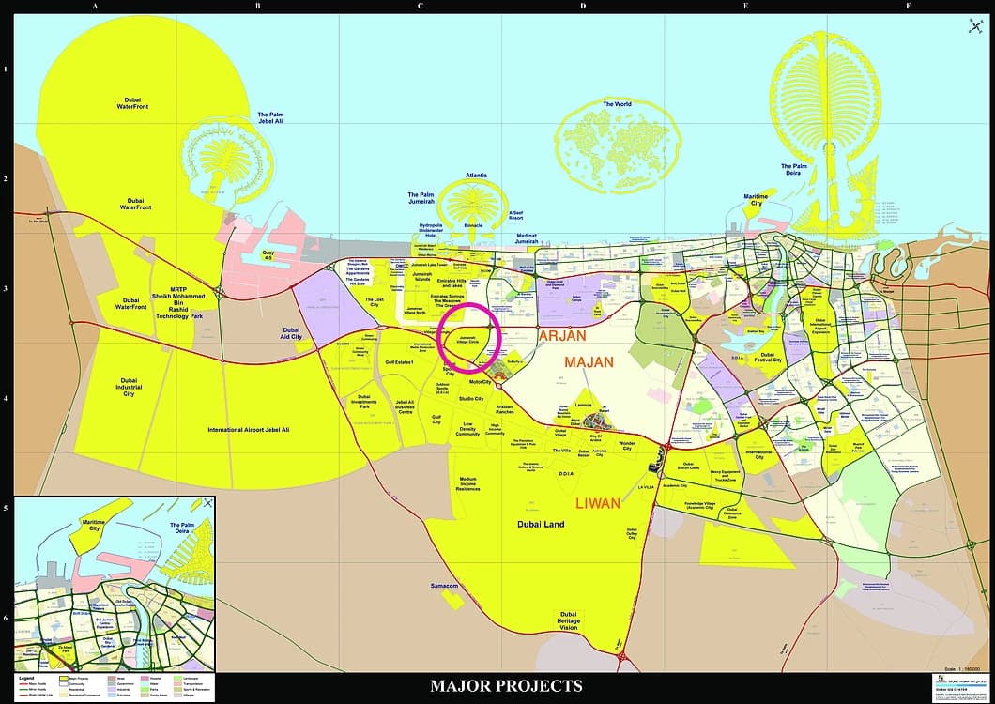
Task: Select the MAJAN label
Action: (589, 361)
